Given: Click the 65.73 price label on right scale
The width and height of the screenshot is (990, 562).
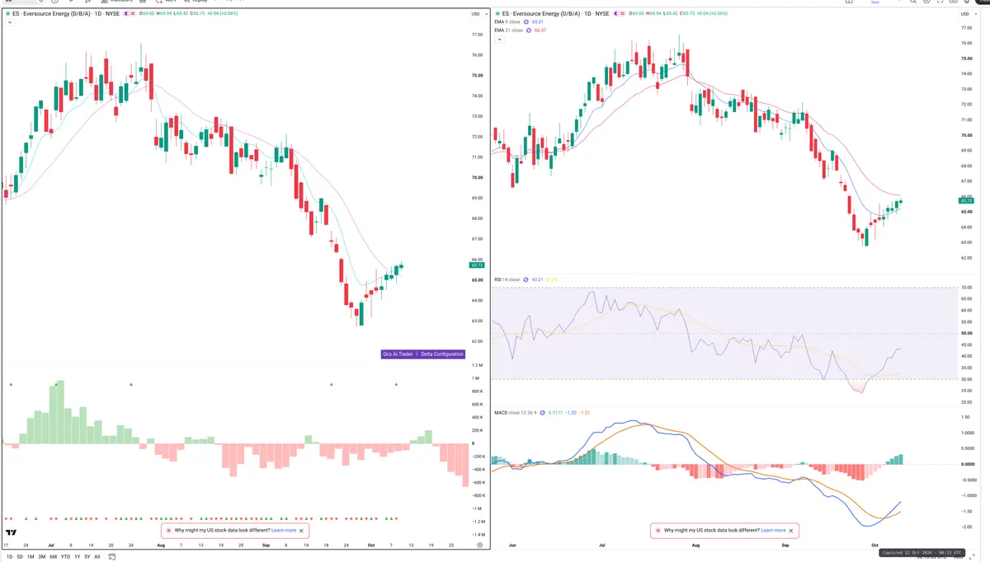Looking at the screenshot, I should 966,200.
